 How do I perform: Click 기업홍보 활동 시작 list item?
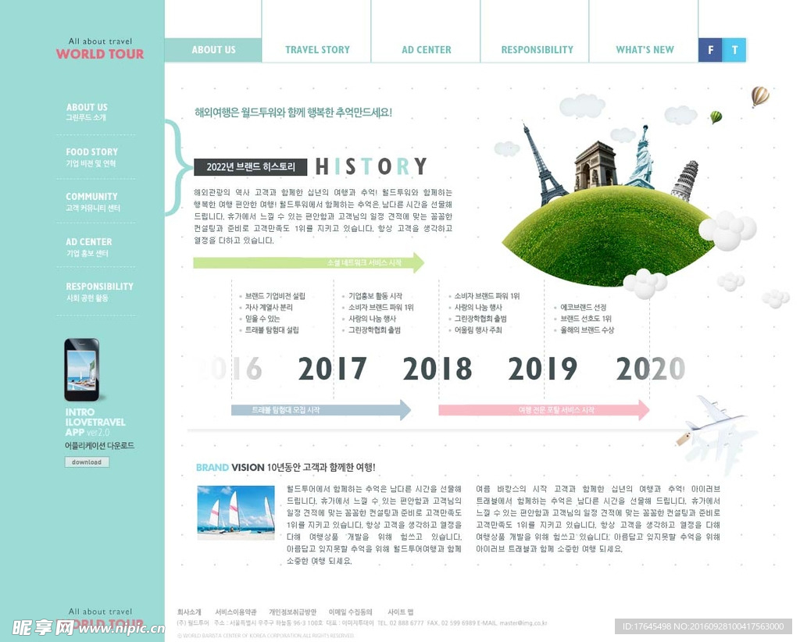(x=376, y=296)
